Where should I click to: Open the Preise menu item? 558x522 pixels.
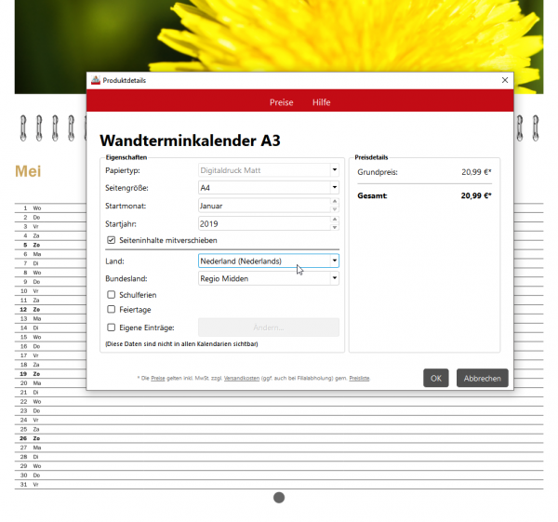tap(281, 102)
